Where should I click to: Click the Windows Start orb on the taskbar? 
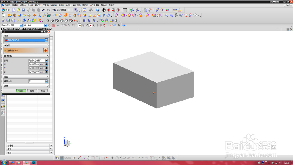[4, 163]
